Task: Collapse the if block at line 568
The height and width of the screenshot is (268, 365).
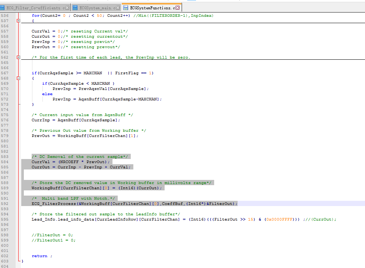Action: coord(18,78)
